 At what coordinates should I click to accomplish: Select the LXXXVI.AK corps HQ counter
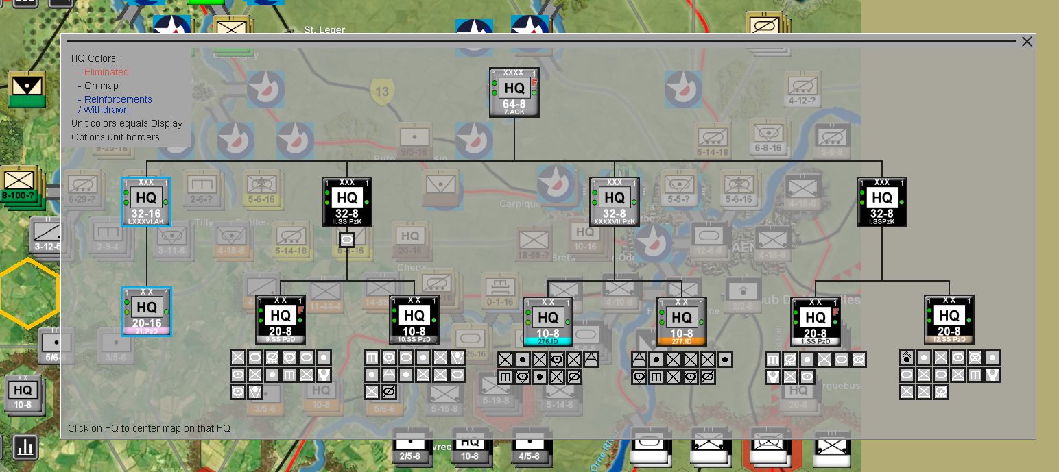tap(146, 202)
